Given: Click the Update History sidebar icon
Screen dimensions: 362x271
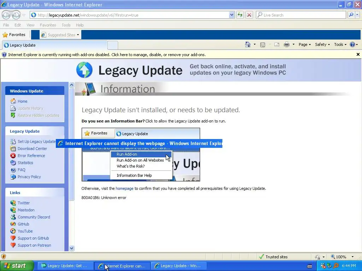Looking at the screenshot, I should pyautogui.click(x=13, y=108).
